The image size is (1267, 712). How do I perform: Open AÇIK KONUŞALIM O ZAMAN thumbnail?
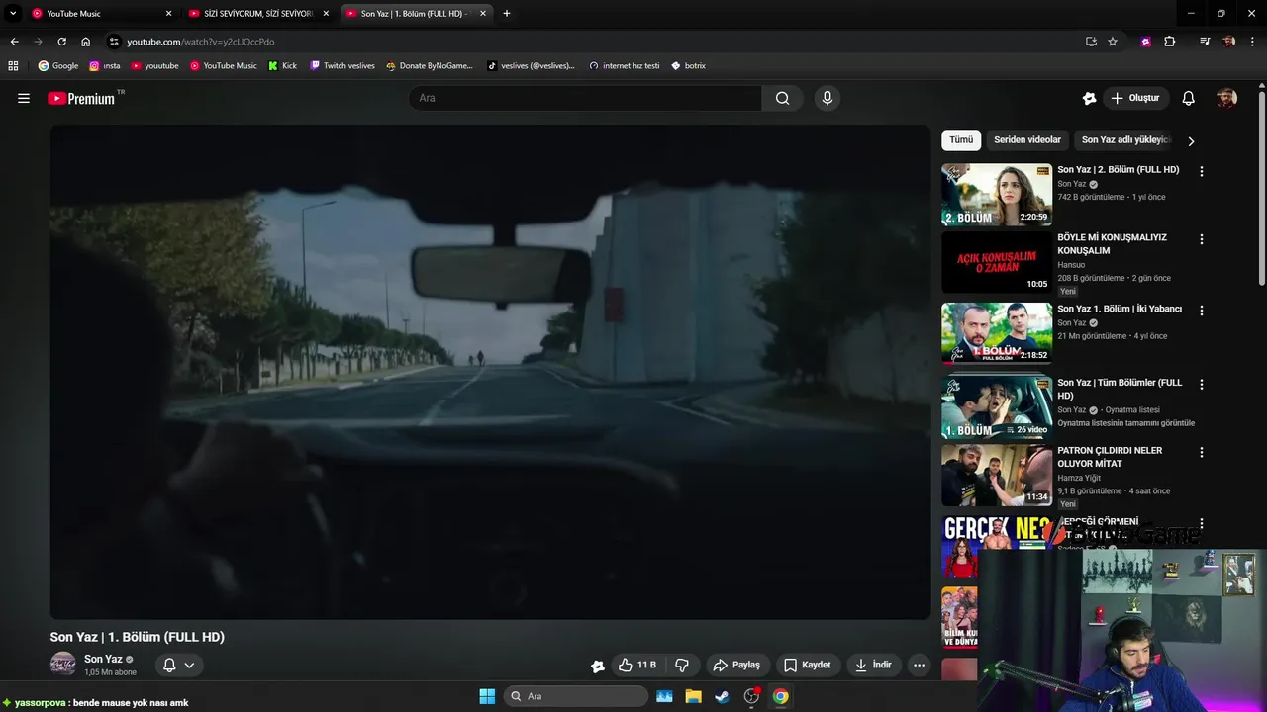click(x=997, y=263)
